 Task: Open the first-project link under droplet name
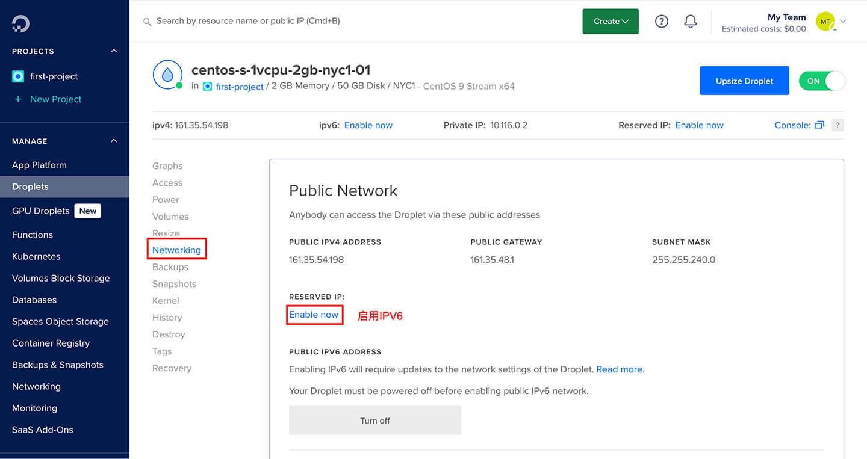(x=240, y=87)
